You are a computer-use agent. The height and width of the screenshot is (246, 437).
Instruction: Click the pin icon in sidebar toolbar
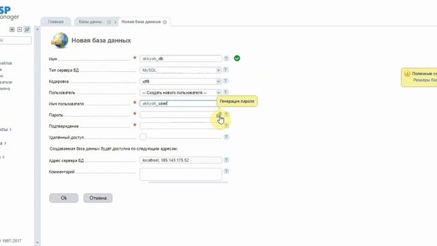27,29
